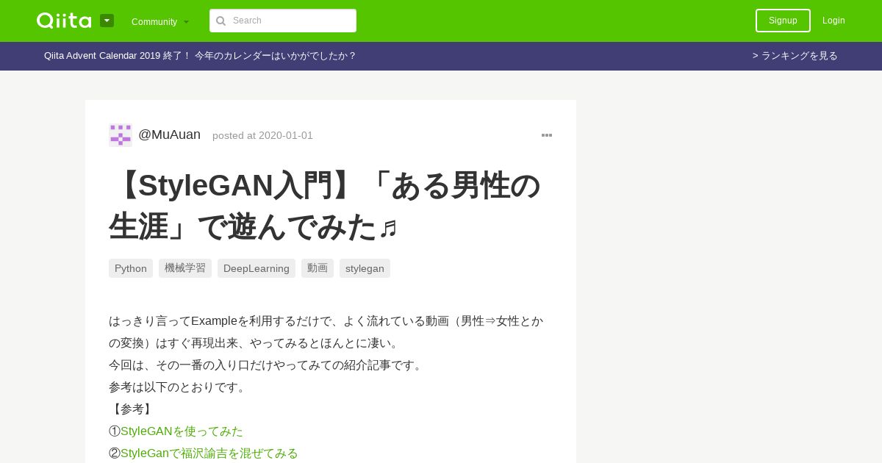
Task: Click the MuAuan avatar icon
Action: pos(121,135)
